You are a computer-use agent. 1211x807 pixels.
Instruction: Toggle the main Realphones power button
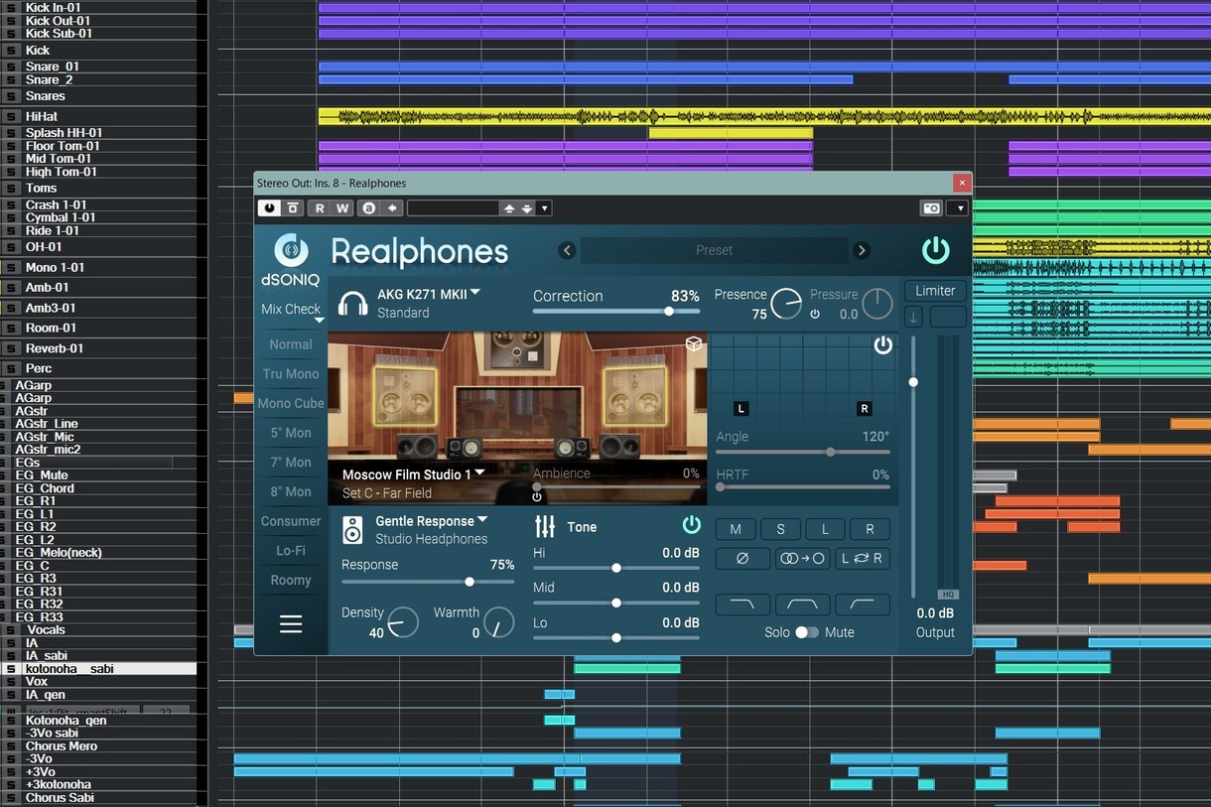coord(935,250)
